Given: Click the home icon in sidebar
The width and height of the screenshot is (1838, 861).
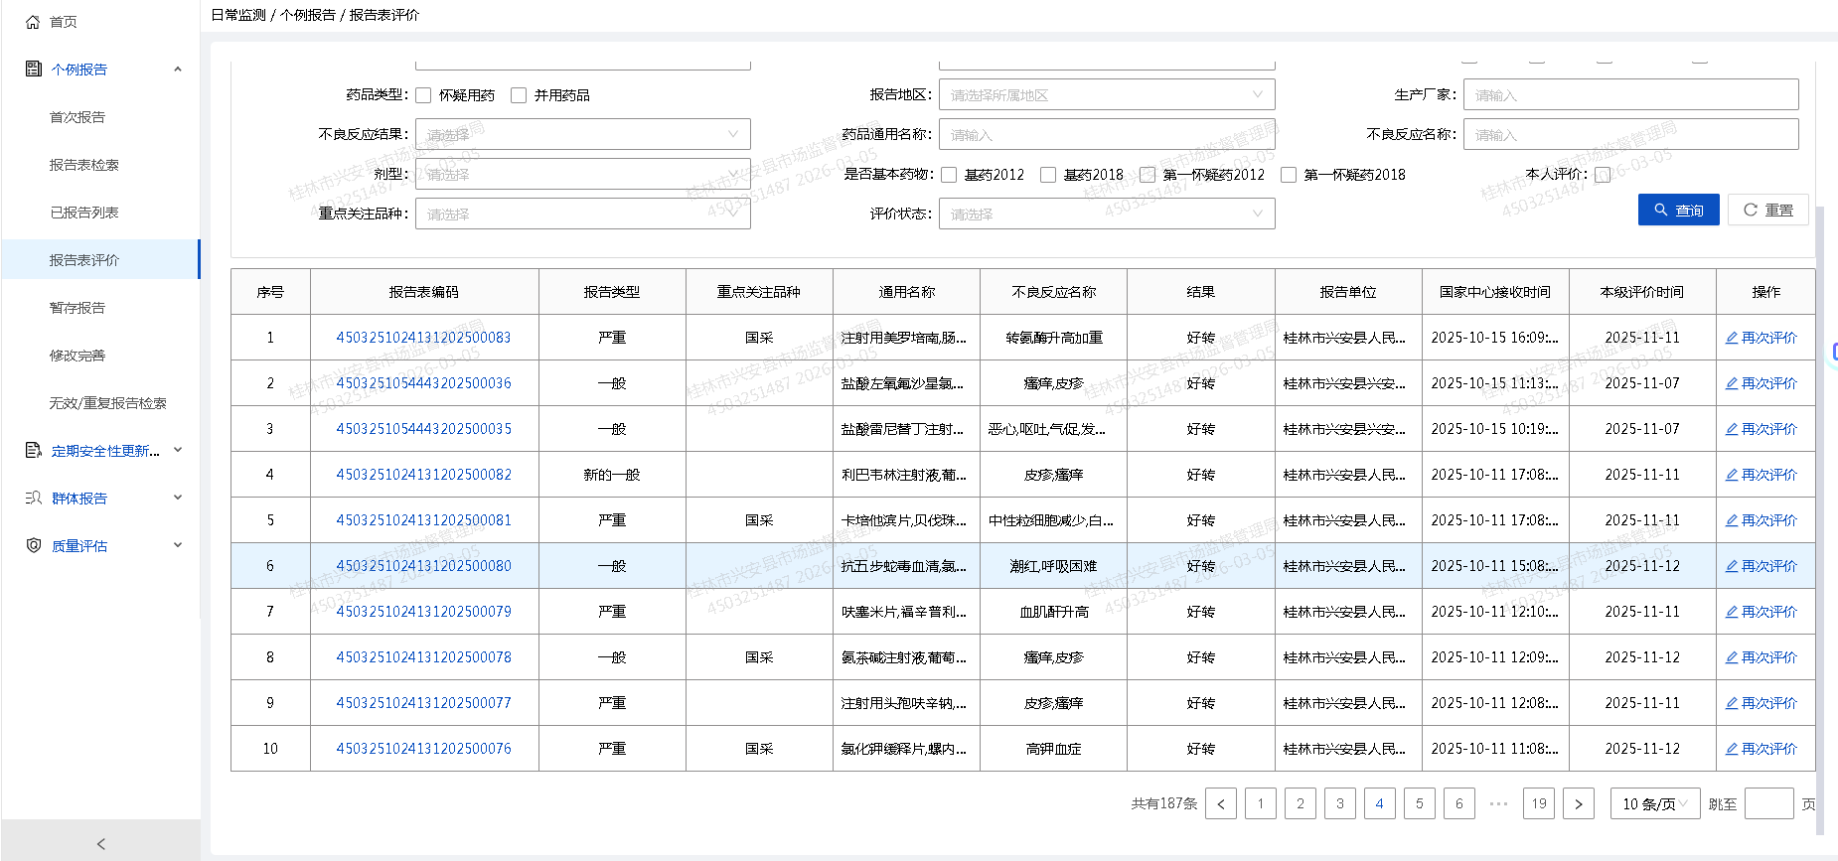Looking at the screenshot, I should point(33,22).
